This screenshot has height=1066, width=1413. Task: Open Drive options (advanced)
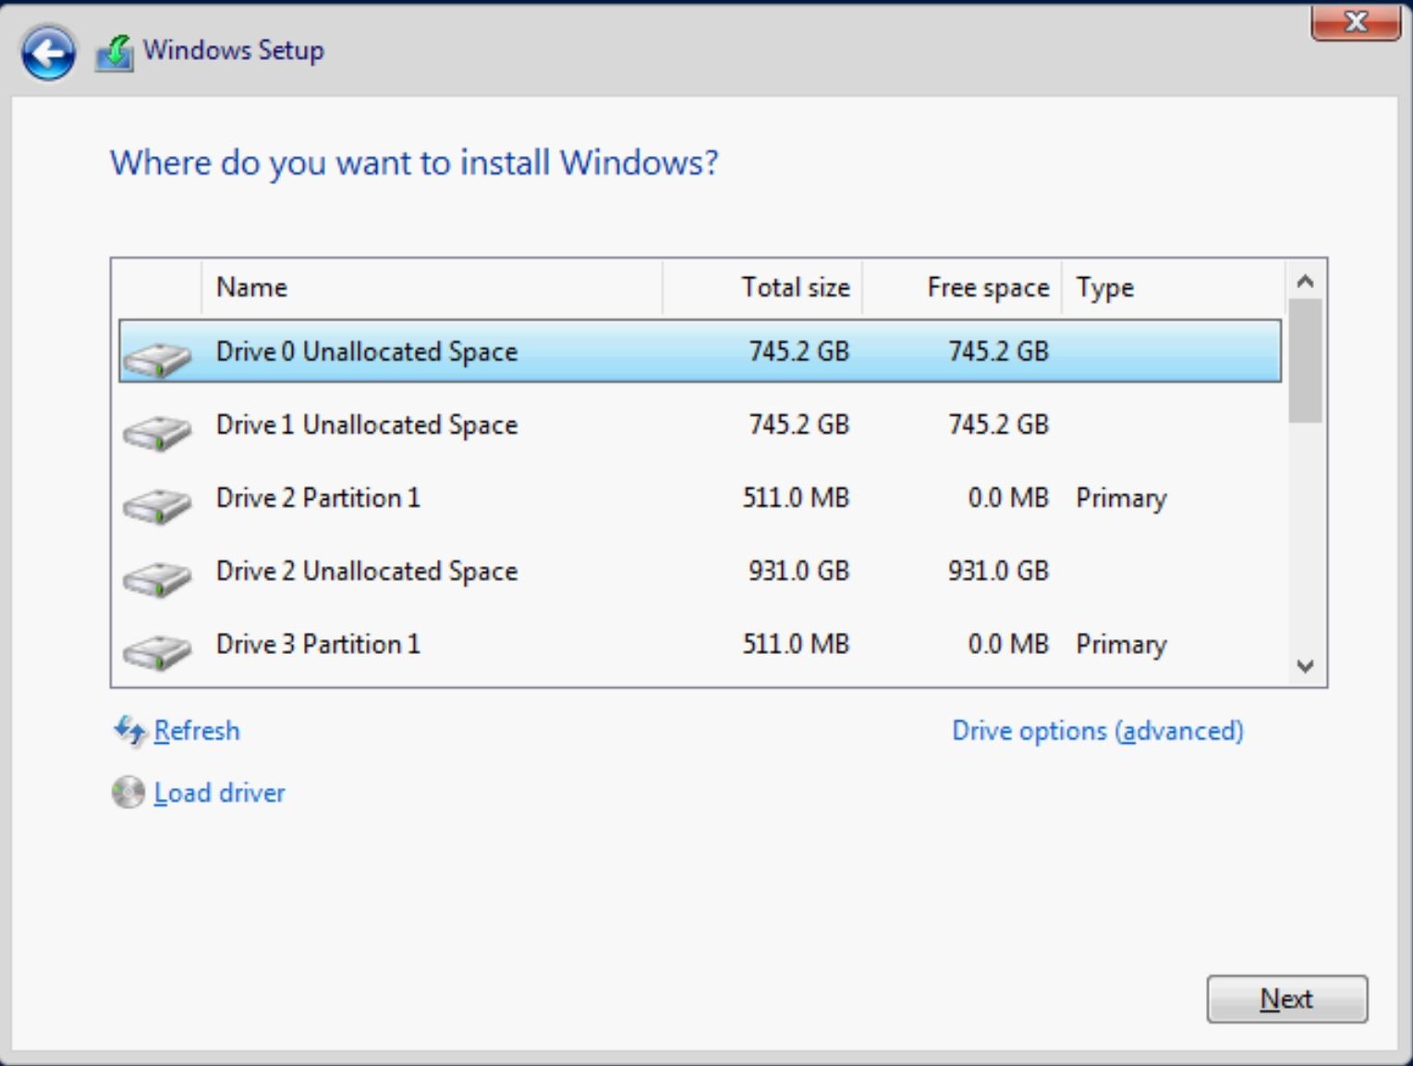(x=1098, y=730)
